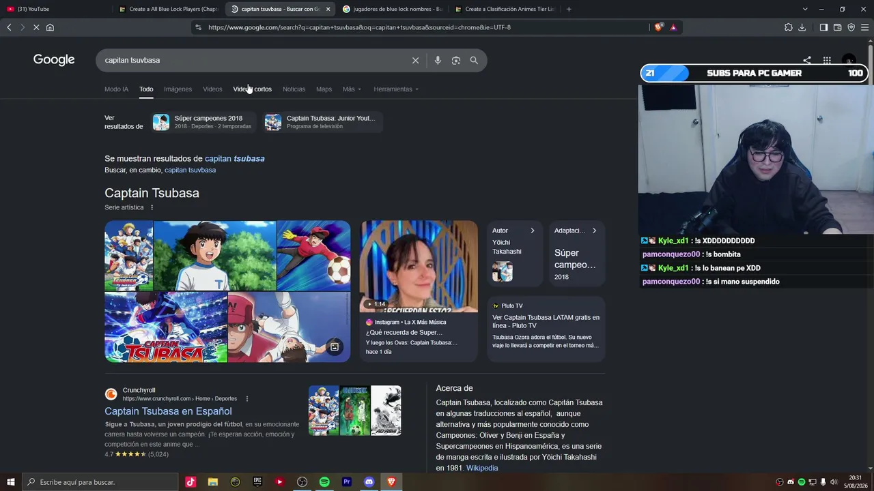
Task: Open the browser hamburger menu
Action: pos(864,27)
